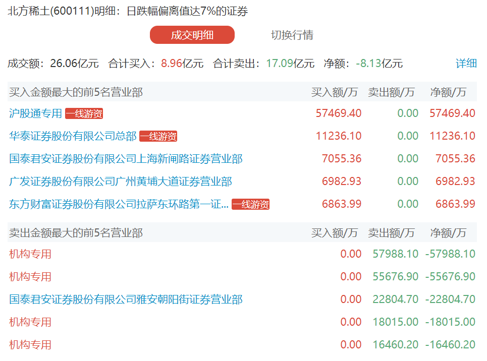Click 一线游资 tag beside 华泰证券总部

tap(158, 137)
